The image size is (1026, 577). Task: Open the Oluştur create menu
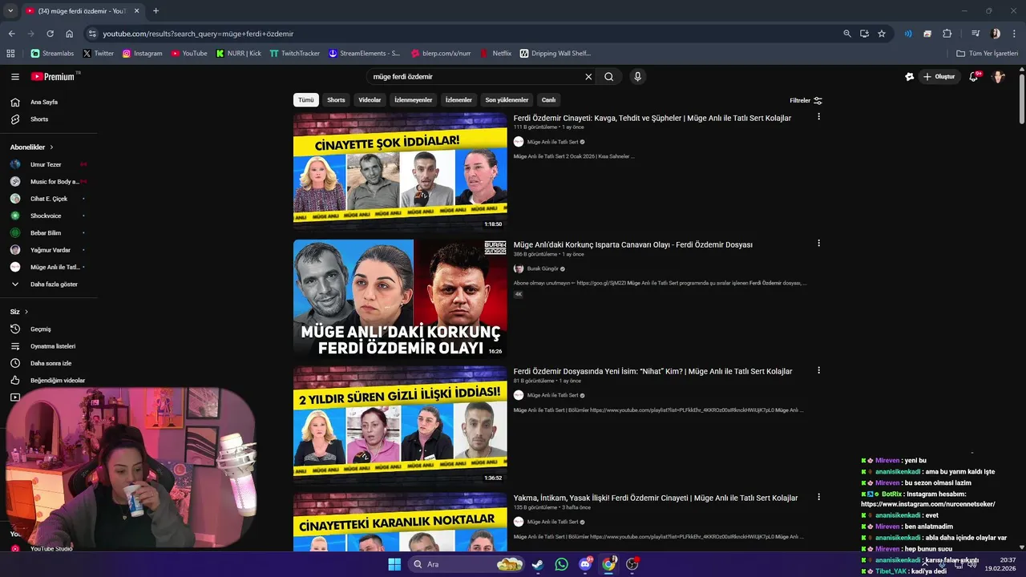(939, 77)
